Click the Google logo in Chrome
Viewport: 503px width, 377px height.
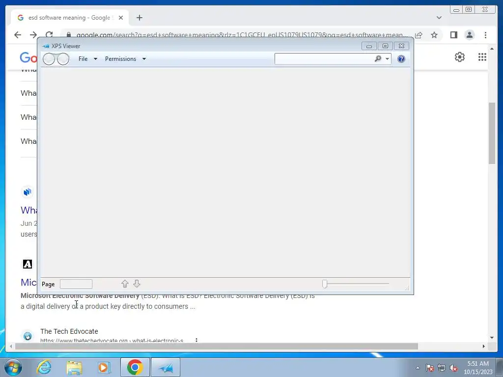(x=28, y=58)
